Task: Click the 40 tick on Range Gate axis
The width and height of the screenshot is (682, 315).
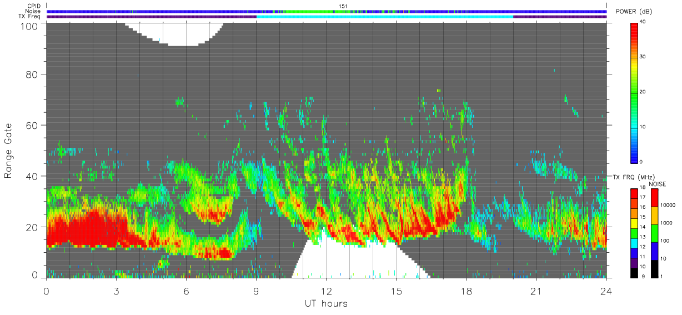Action: point(32,177)
